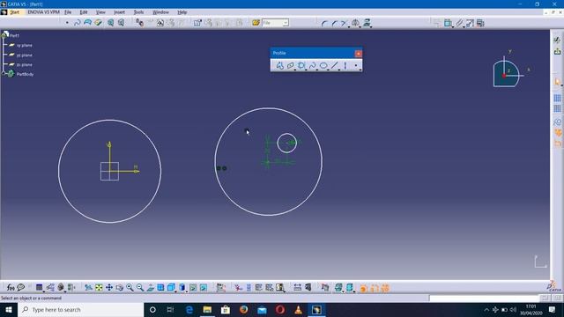This screenshot has height=317, width=564.
Task: Expand the Spline tool sub-options arrow
Action: [317, 69]
